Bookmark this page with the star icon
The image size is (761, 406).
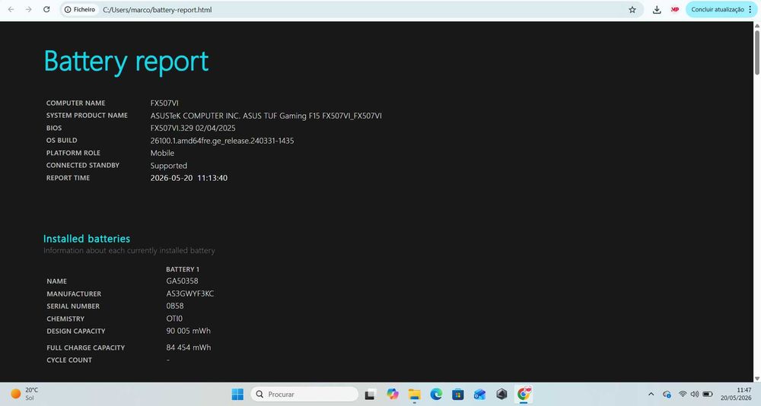pyautogui.click(x=632, y=10)
